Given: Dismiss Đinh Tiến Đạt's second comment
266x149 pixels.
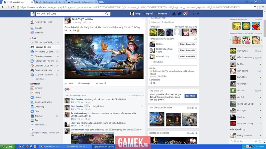Looking at the screenshot, I should coord(143,106).
